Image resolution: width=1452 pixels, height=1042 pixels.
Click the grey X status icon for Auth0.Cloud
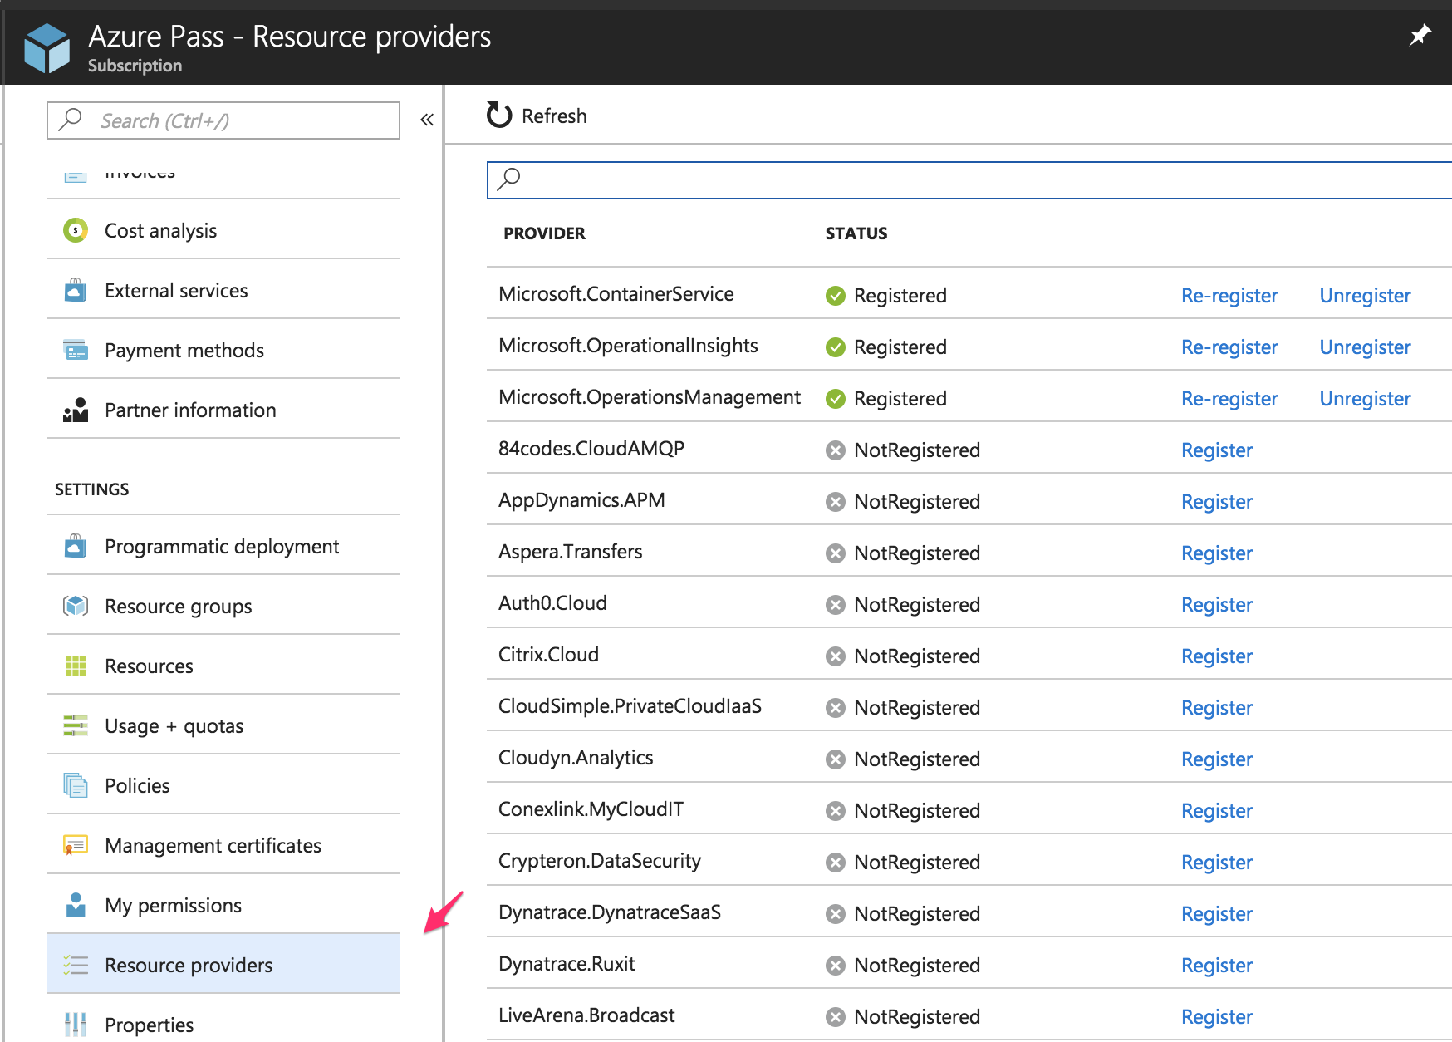(x=836, y=605)
